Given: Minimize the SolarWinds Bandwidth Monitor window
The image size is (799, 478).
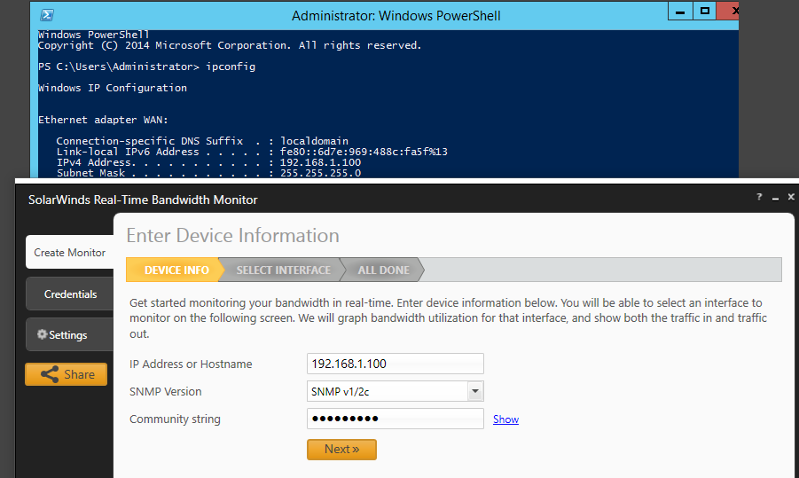Looking at the screenshot, I should pos(775,197).
